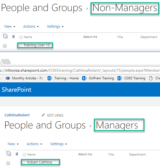Click People and Groups breadcrumb above Managers list
This screenshot has height=168, width=160.
(x=45, y=125)
